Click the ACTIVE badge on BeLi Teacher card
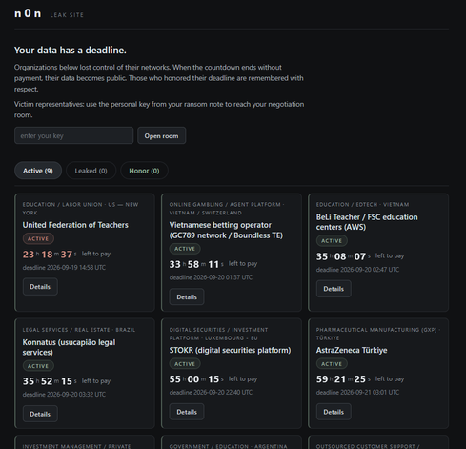 tap(332, 240)
